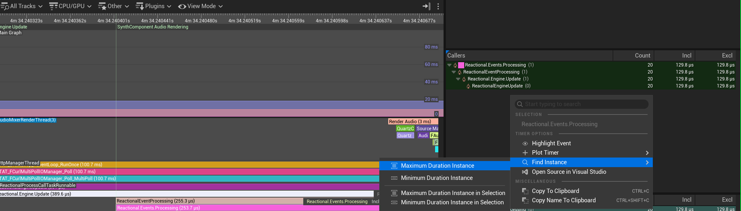The width and height of the screenshot is (741, 211).
Task: Click the Copy To Clipboard icon
Action: click(x=525, y=191)
